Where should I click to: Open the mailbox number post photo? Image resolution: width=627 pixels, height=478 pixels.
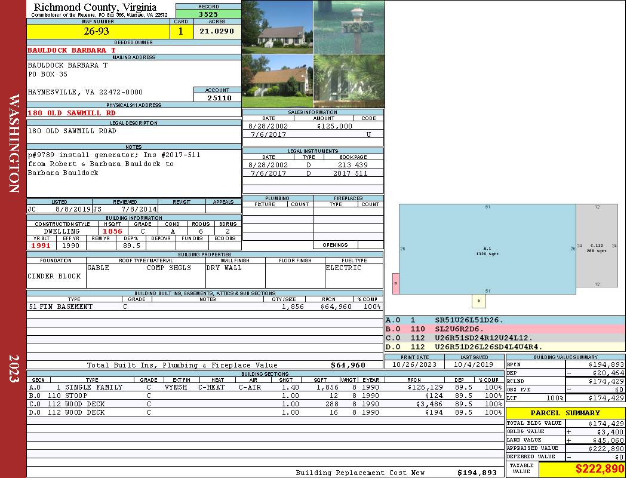[349, 27]
